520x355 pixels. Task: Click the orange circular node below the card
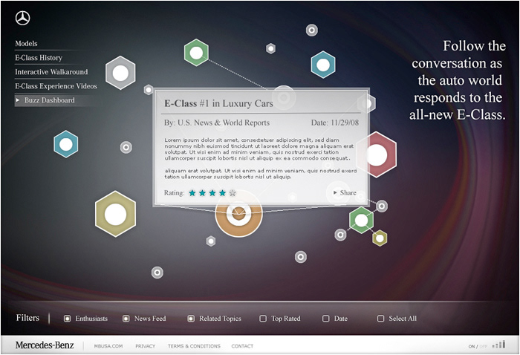238,214
